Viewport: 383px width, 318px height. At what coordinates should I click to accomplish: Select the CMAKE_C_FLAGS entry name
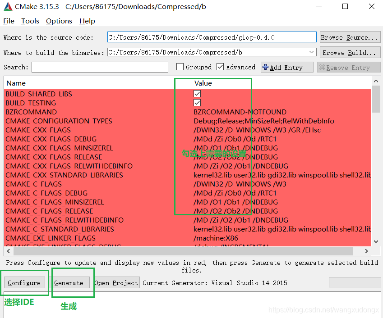pos(34,184)
